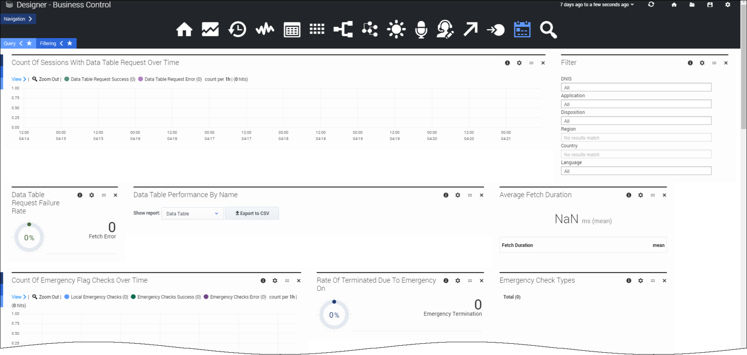Viewport: 747px width, 355px height.
Task: Select the highlighted calendar icon in toolbar
Action: coord(522,29)
